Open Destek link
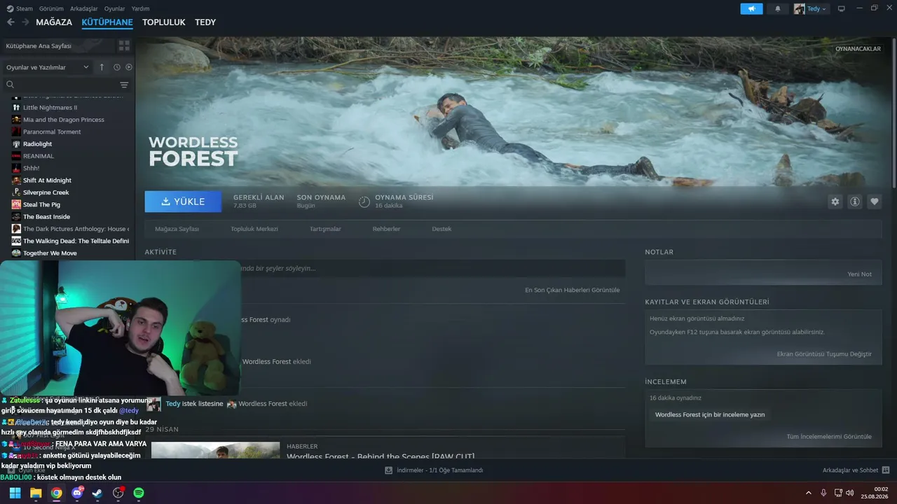897x504 pixels. click(441, 229)
